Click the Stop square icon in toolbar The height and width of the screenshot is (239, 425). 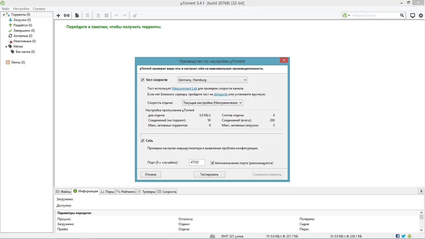tap(107, 15)
